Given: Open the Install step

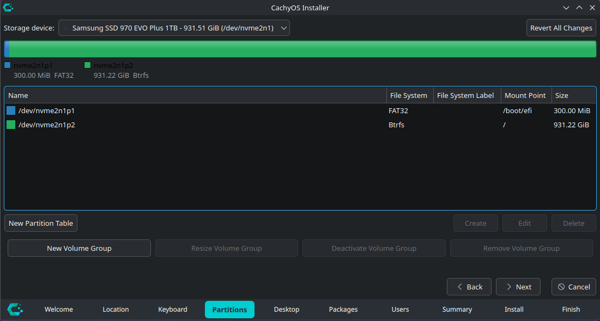Looking at the screenshot, I should [514, 310].
